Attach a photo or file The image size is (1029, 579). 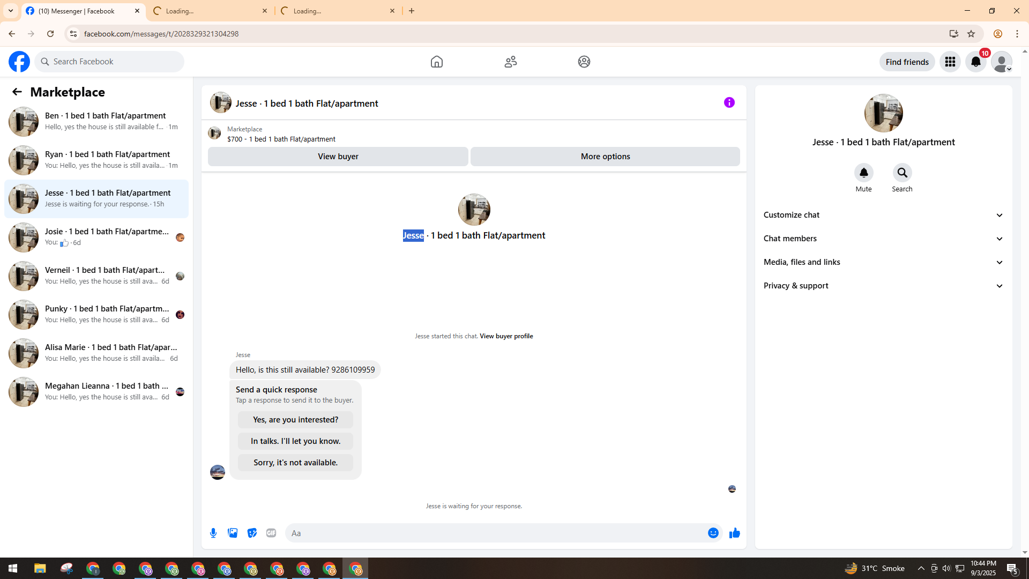(x=233, y=533)
